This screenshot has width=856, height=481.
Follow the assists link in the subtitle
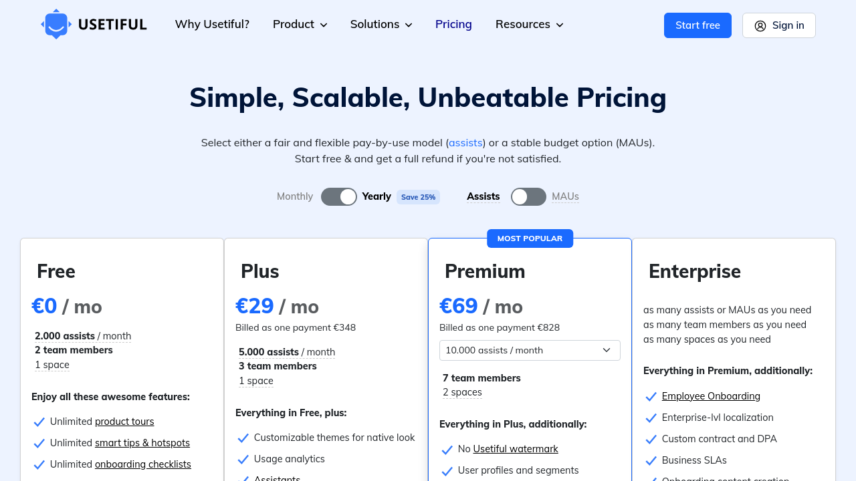(x=465, y=143)
